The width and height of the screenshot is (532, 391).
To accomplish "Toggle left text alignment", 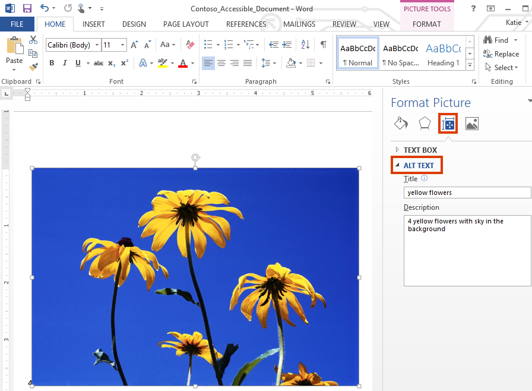I will coord(208,63).
